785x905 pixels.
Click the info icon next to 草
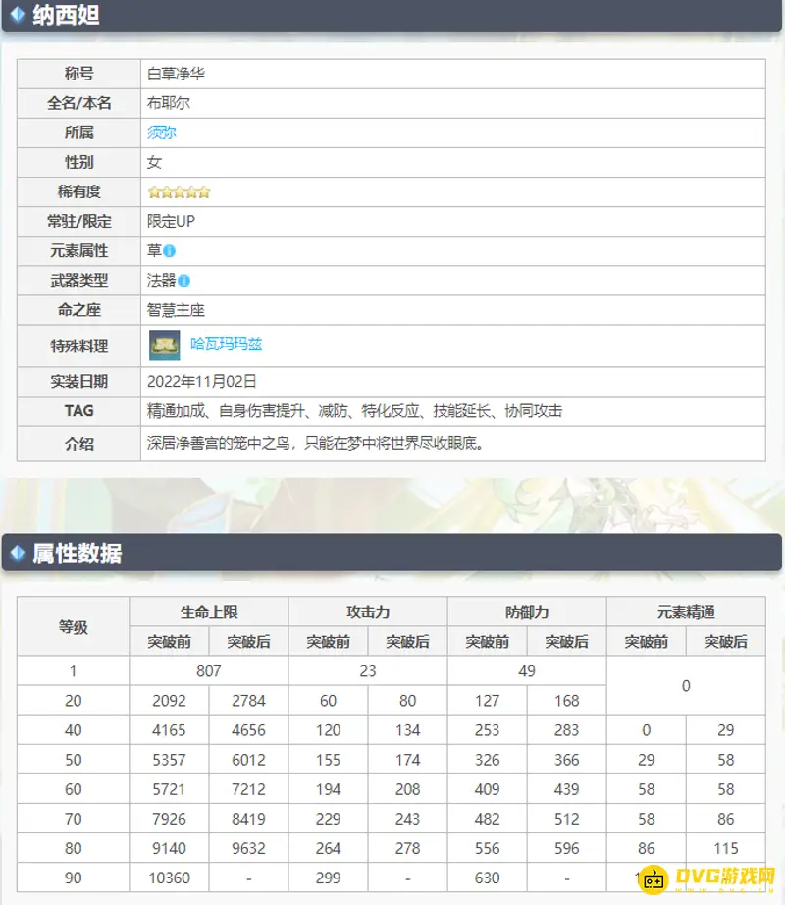(170, 251)
